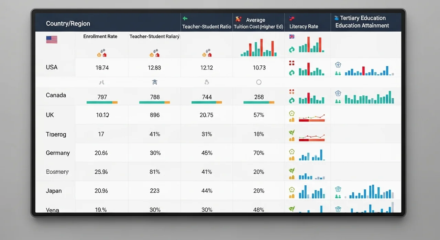
Task: Click the green leaf icon in the Tiperog row
Action: pyautogui.click(x=292, y=132)
